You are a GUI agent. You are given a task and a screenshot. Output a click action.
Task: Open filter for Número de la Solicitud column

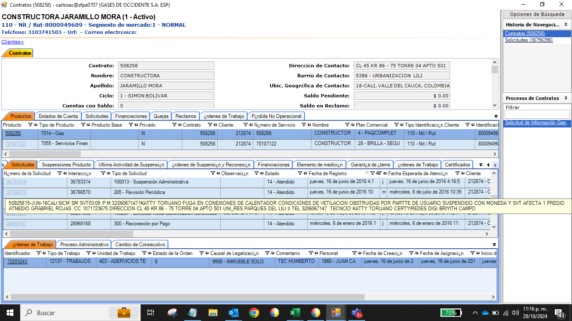59,173
